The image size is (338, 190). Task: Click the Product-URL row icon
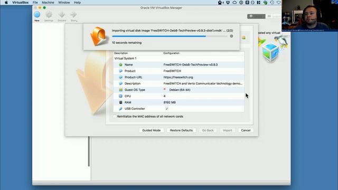[121, 77]
